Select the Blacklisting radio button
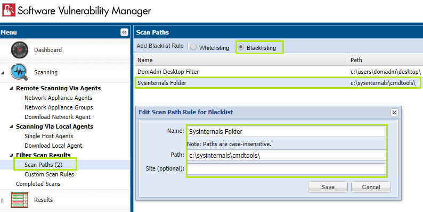The width and height of the screenshot is (423, 212). 241,47
